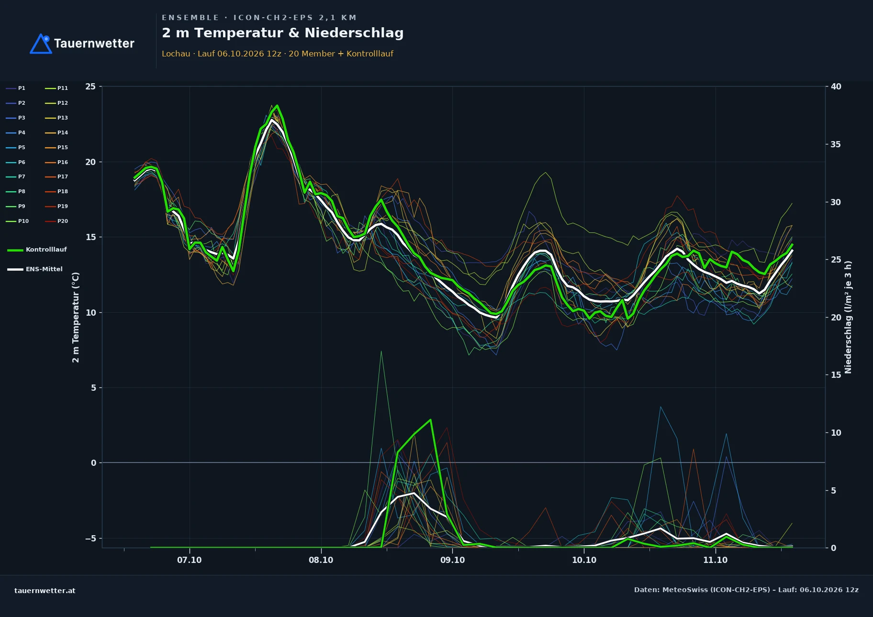Click the P20 legend entry
Screen dimensions: 873x617
pos(56,221)
